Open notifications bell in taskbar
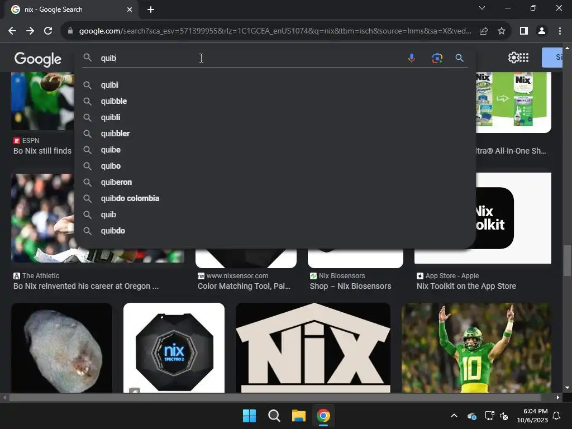This screenshot has width=572, height=429. pos(556,416)
